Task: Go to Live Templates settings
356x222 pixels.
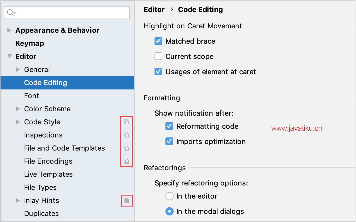Action: [x=48, y=174]
